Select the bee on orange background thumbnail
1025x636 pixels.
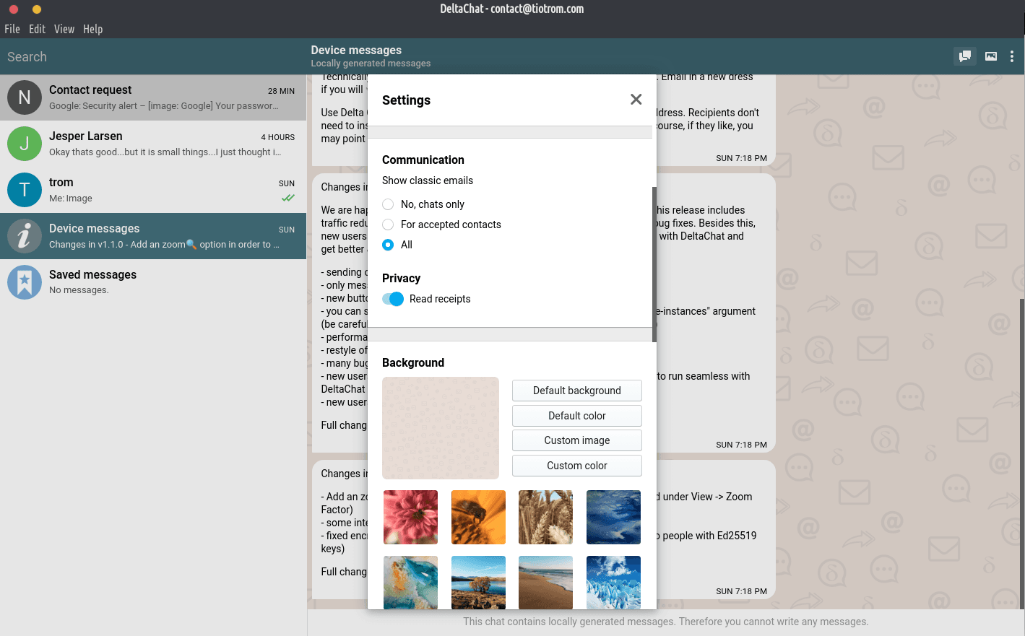coord(478,517)
